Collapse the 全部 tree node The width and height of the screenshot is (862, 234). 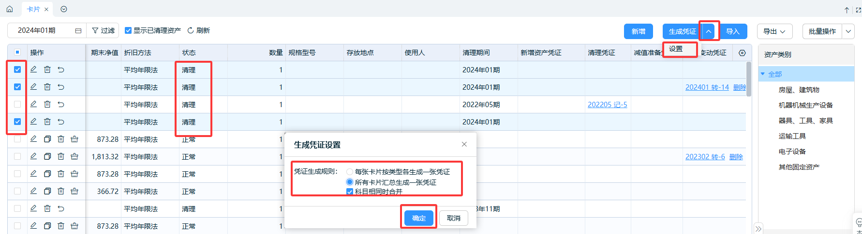[x=763, y=74]
